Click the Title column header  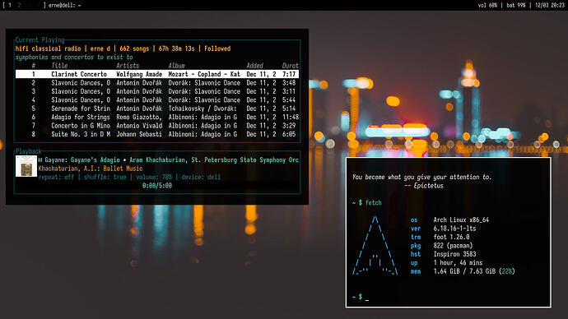point(59,66)
